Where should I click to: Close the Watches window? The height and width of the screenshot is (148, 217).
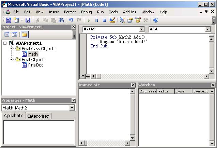pos(213,85)
